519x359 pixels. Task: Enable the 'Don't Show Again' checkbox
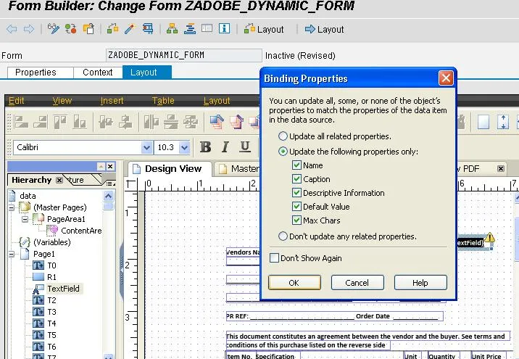274,258
